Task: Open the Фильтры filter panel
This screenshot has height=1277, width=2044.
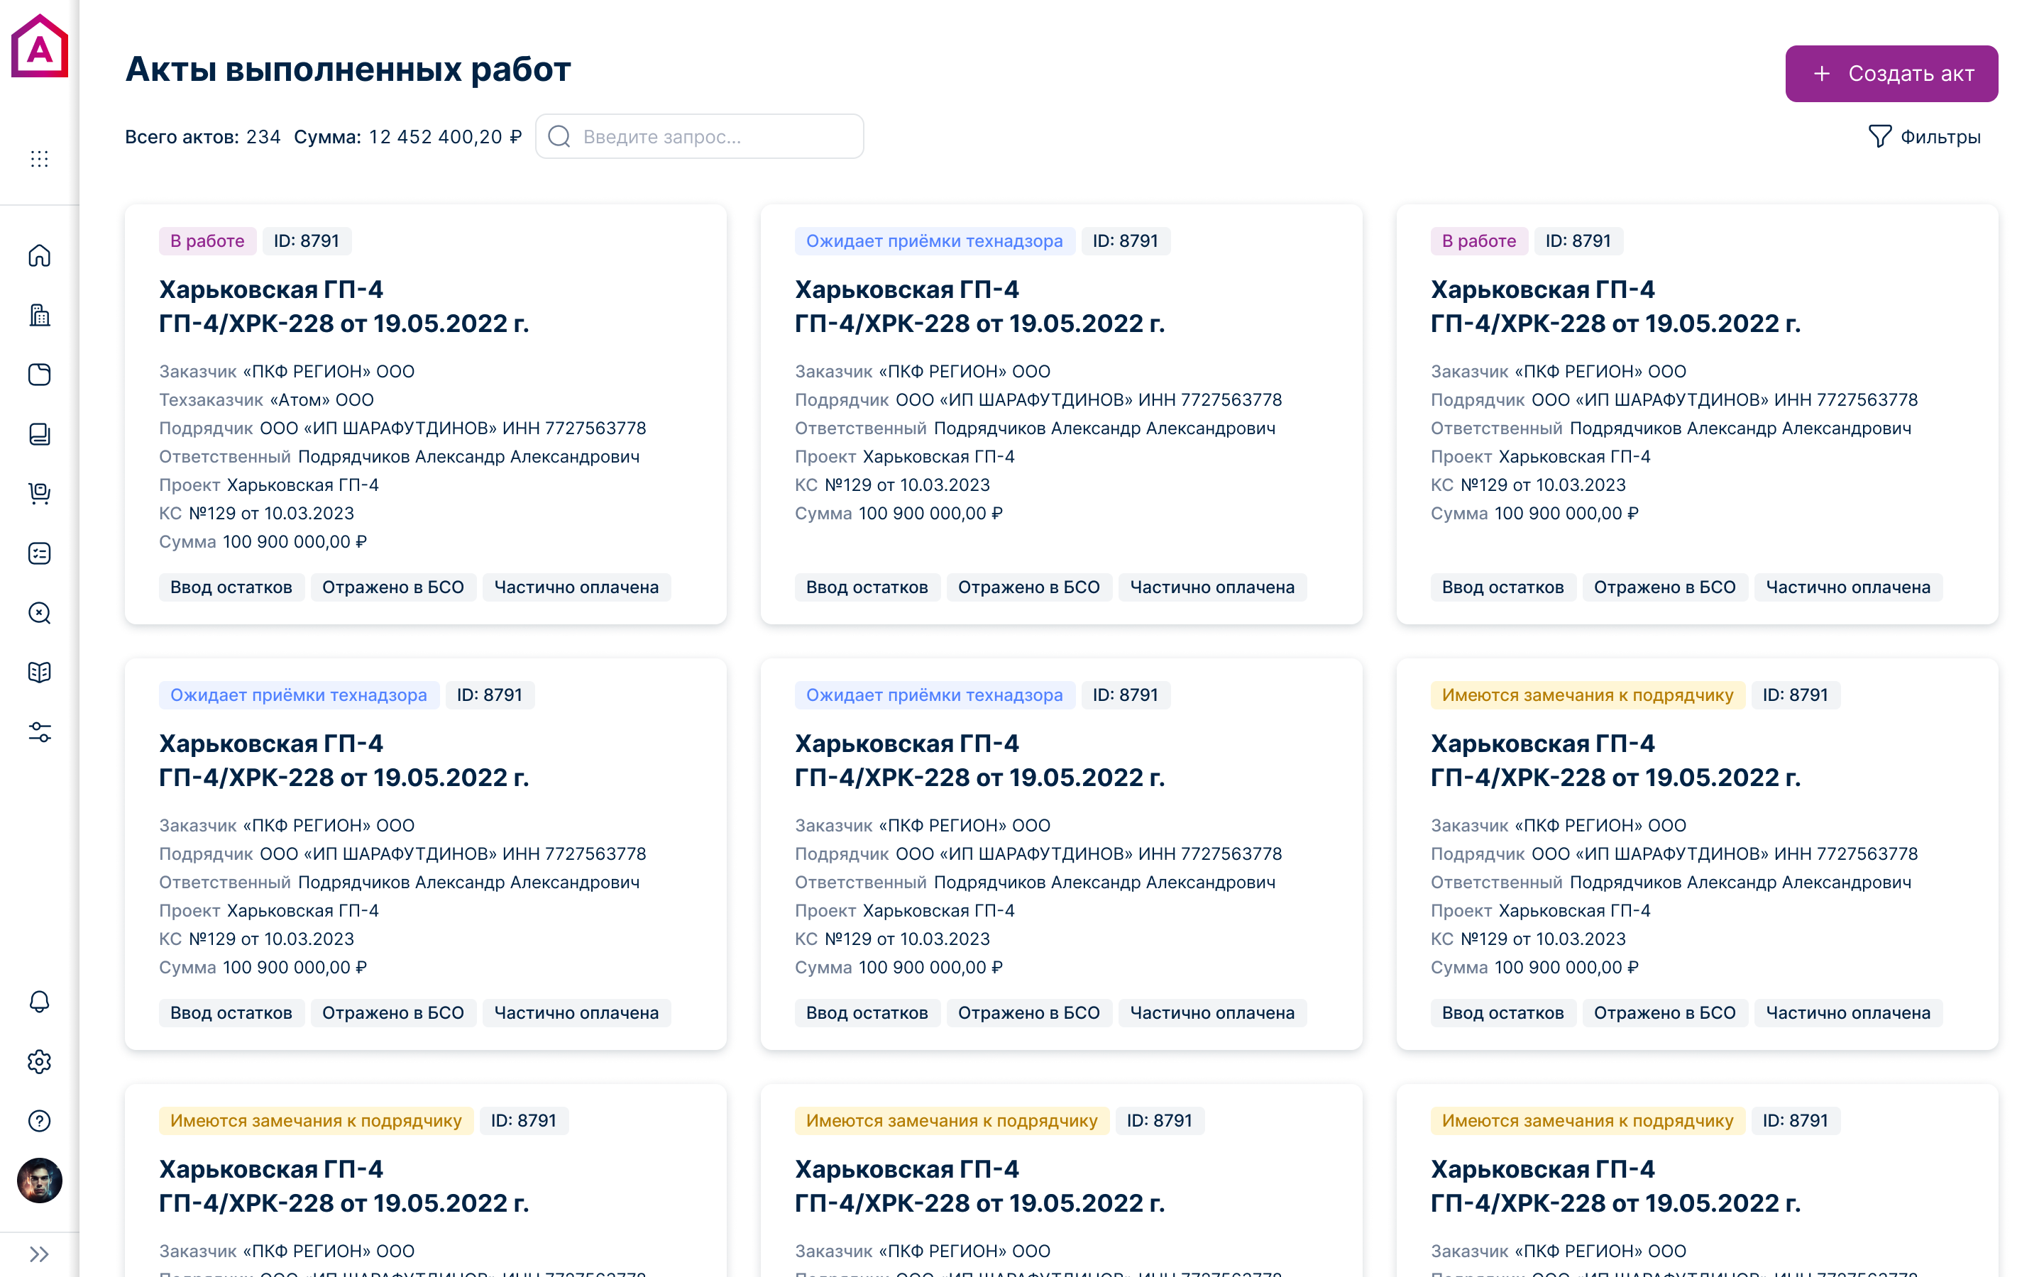Action: coord(1924,137)
